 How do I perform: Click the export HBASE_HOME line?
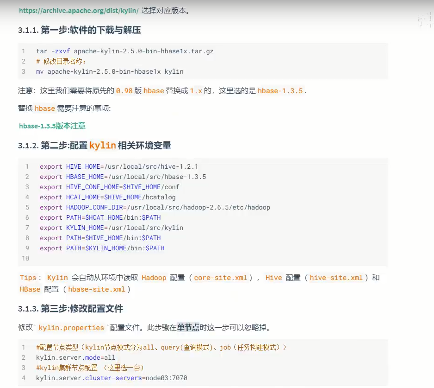tap(123, 177)
